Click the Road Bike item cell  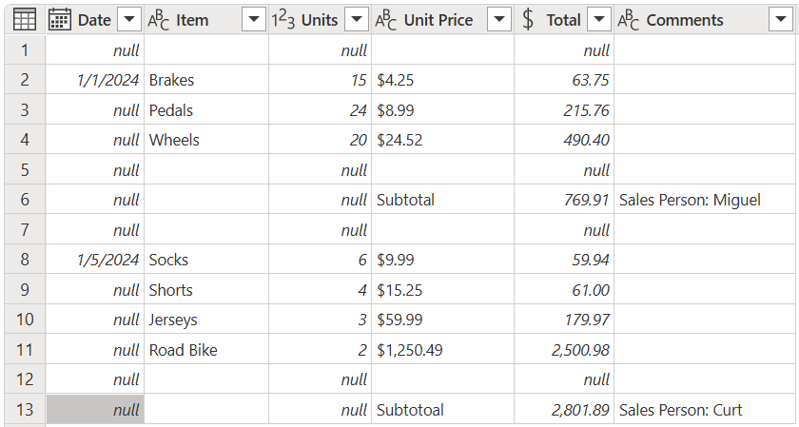pyautogui.click(x=184, y=350)
